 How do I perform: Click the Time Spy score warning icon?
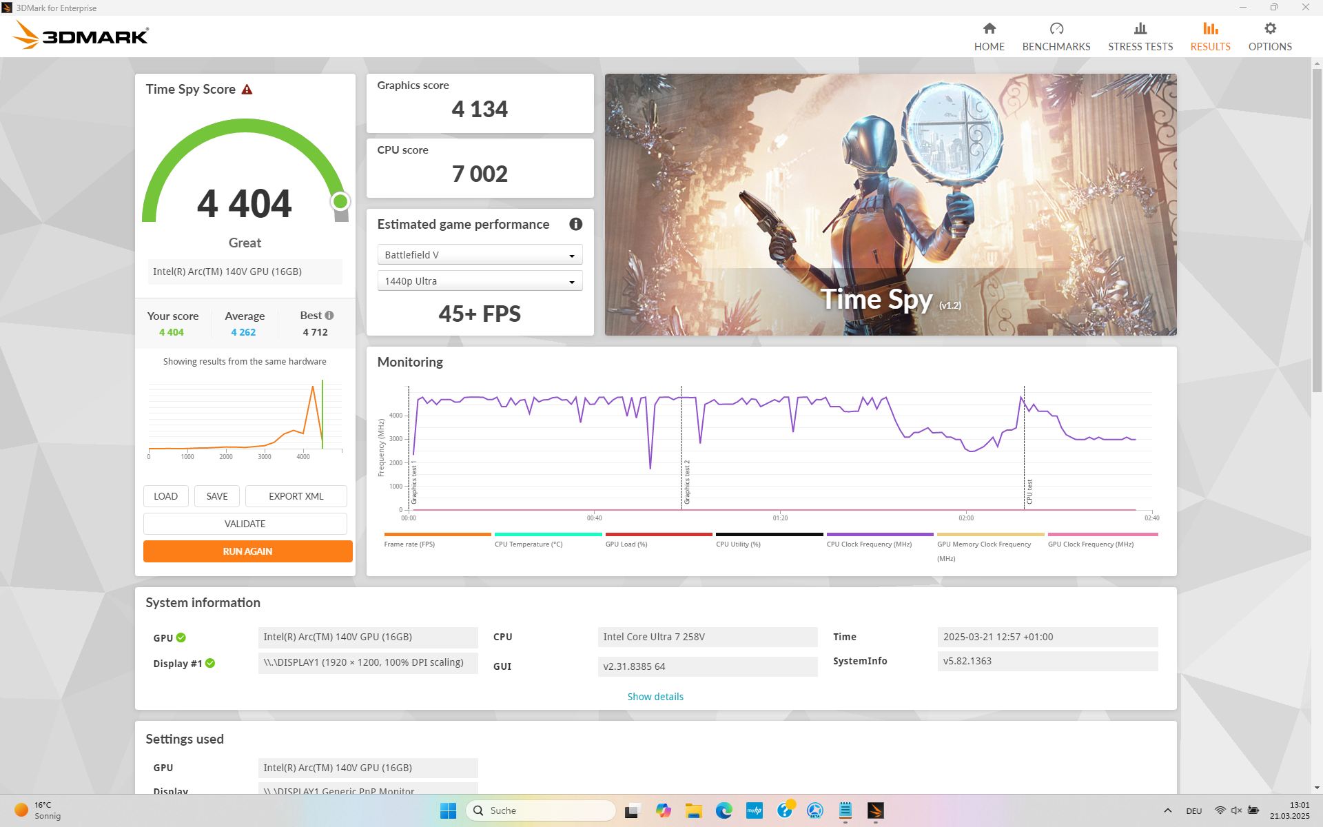point(247,90)
